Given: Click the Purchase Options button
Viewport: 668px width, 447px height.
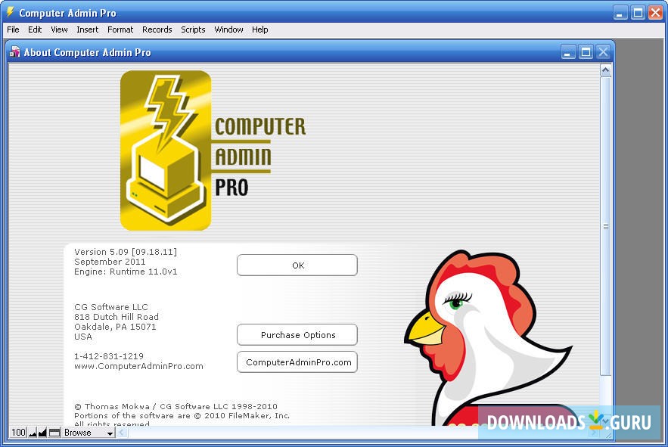Looking at the screenshot, I should [297, 334].
